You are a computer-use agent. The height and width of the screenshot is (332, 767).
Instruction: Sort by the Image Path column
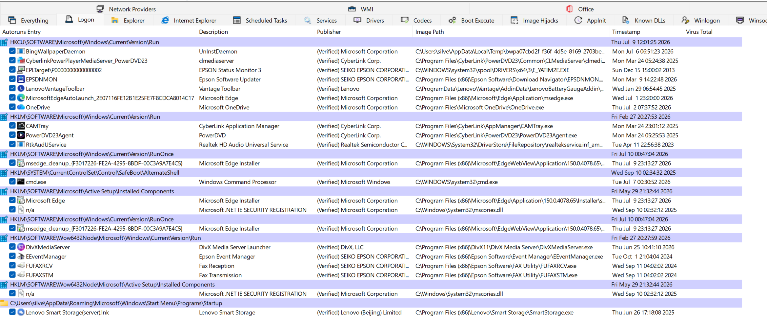pyautogui.click(x=511, y=32)
